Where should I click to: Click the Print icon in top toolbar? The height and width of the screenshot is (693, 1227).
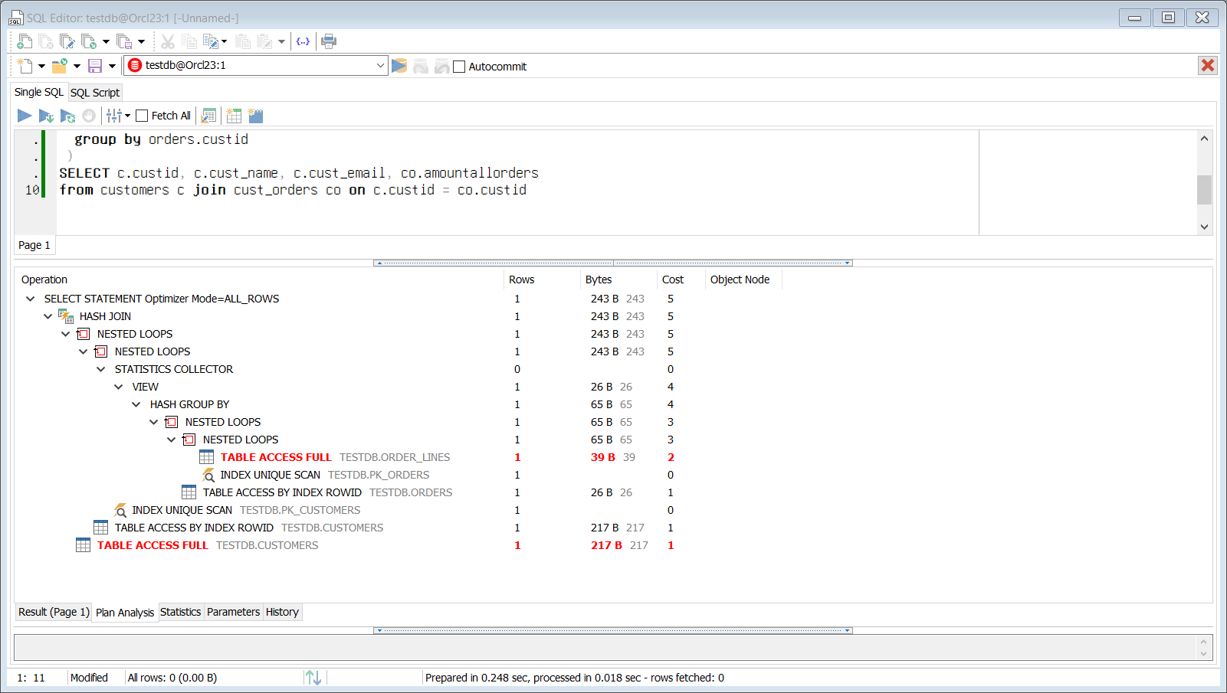click(x=329, y=41)
